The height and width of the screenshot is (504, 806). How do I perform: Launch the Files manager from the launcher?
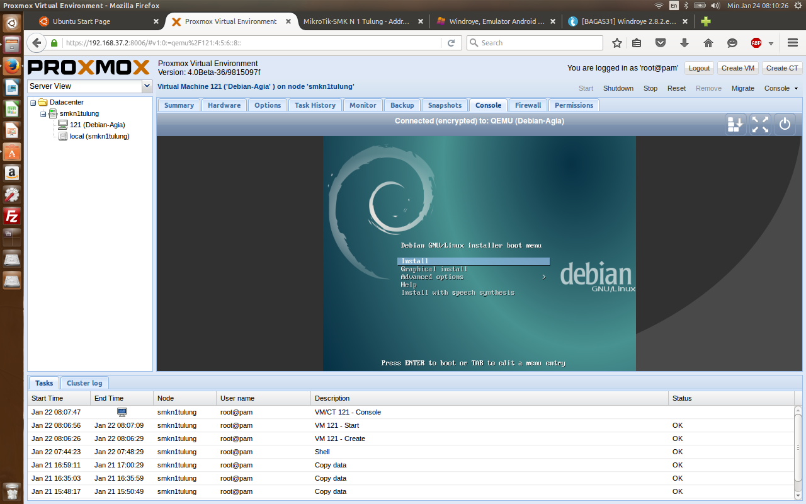(x=12, y=45)
